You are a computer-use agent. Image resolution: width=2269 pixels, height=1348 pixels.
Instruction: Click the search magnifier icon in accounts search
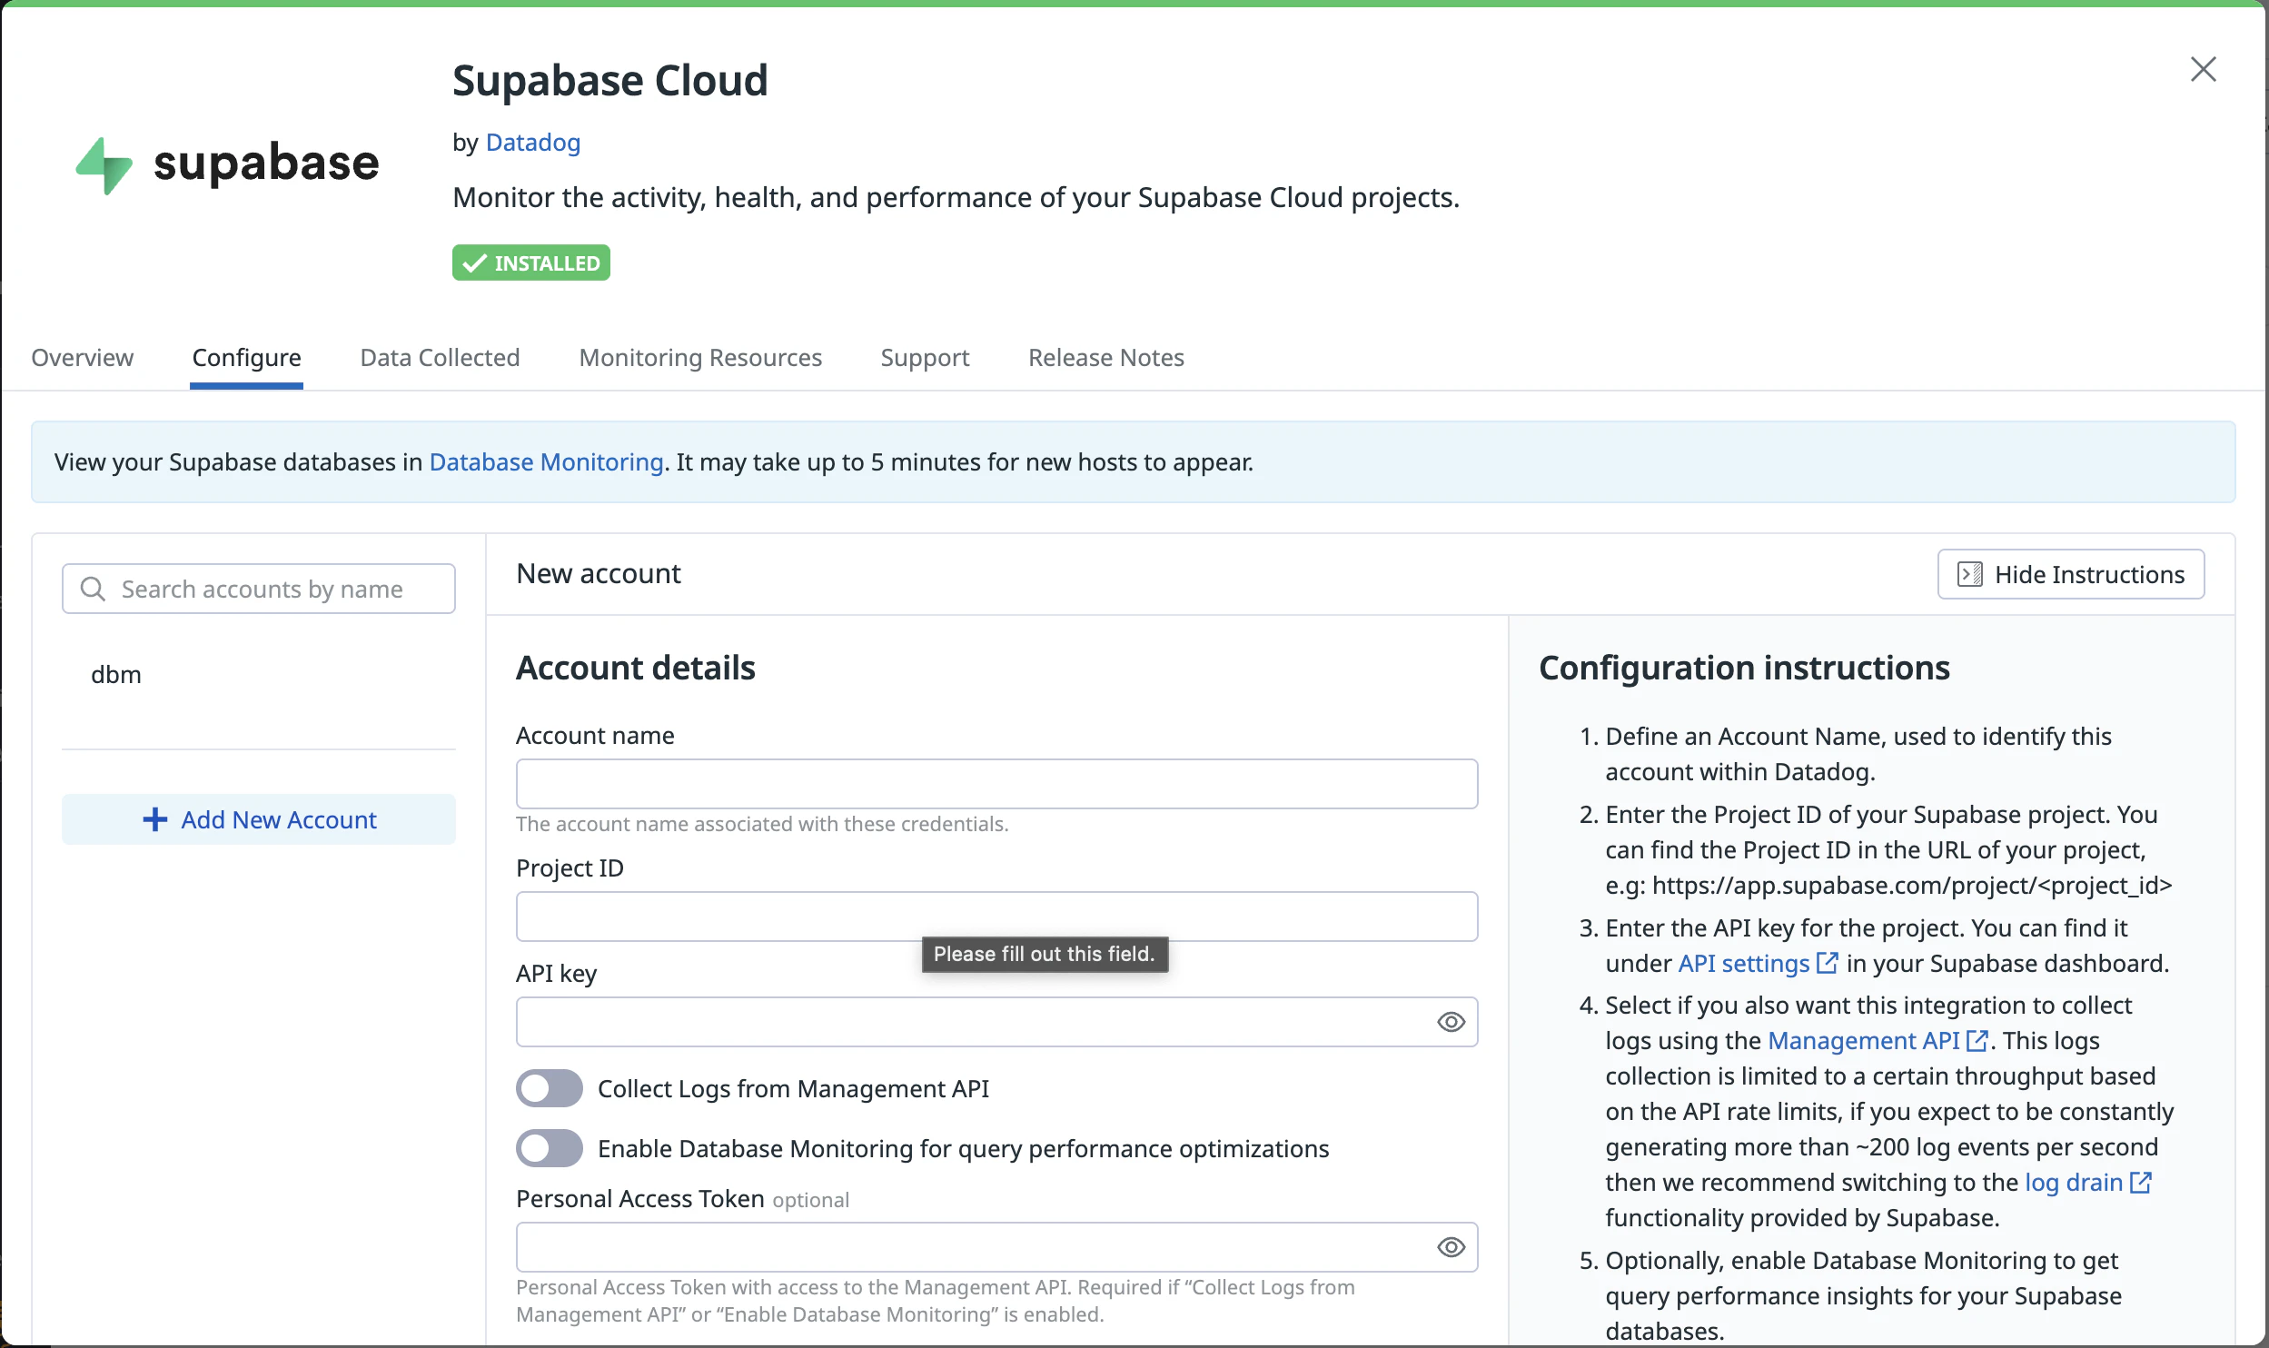coord(93,589)
